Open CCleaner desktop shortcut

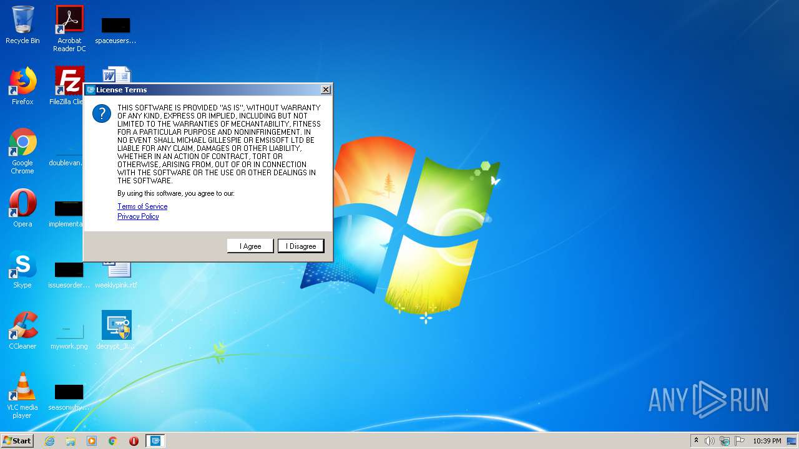coord(22,331)
